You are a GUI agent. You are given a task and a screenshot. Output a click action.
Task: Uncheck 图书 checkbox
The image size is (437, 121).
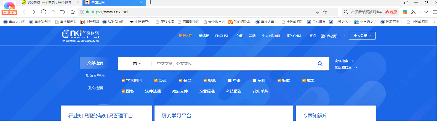(123, 91)
